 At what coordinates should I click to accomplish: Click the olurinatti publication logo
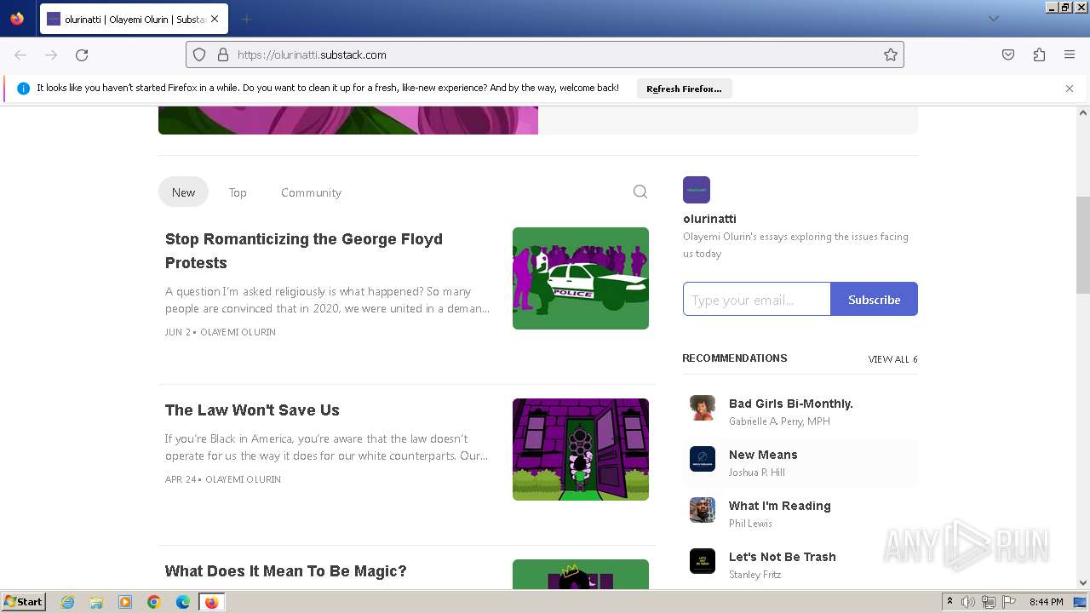(697, 190)
